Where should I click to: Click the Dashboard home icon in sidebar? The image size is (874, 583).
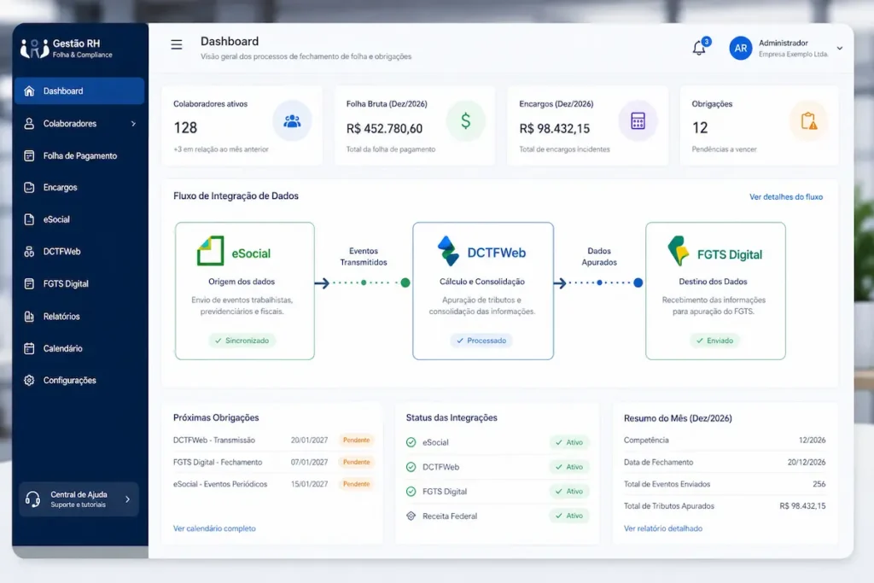coord(29,90)
